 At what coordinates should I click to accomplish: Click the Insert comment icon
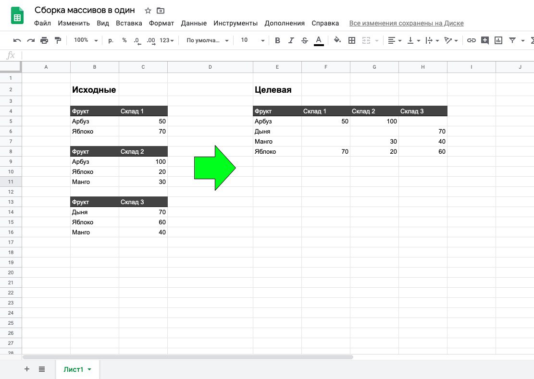tap(485, 40)
